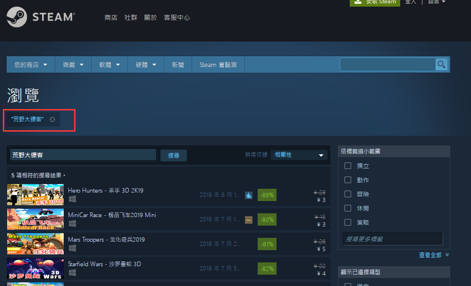This screenshot has width=471, height=286.
Task: Click the store search input field
Action: pyautogui.click(x=388, y=65)
